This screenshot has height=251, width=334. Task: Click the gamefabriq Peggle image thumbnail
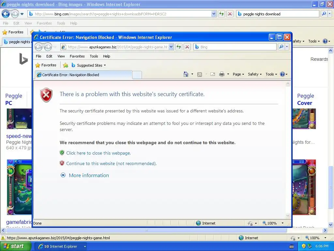pos(19,187)
